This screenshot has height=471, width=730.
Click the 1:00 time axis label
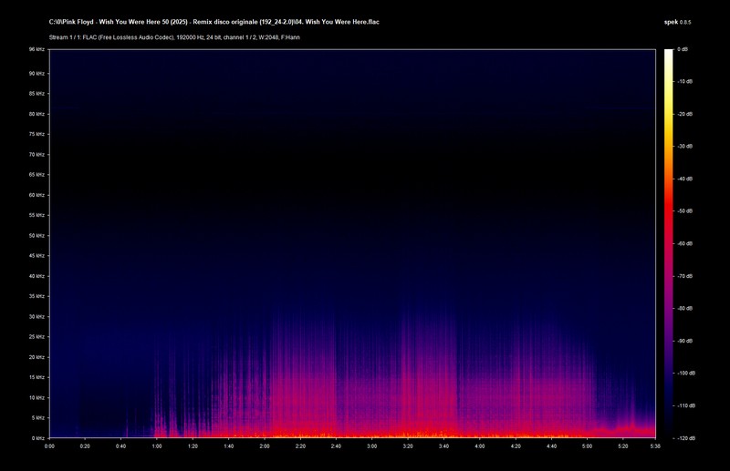pyautogui.click(x=157, y=446)
